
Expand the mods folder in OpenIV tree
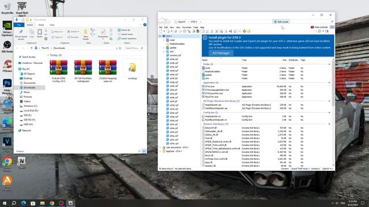click(164, 40)
